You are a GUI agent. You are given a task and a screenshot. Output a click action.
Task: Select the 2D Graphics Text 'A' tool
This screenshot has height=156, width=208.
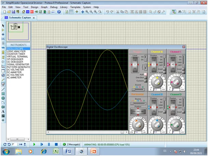coord(3,111)
